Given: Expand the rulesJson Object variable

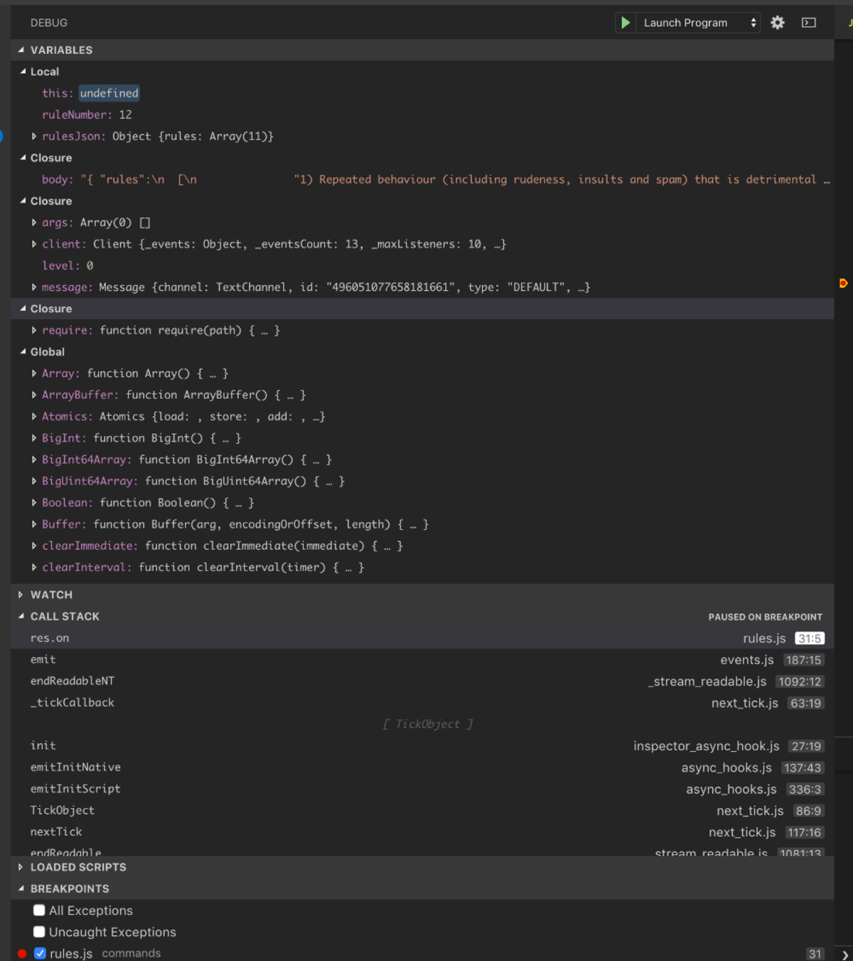Looking at the screenshot, I should point(33,136).
